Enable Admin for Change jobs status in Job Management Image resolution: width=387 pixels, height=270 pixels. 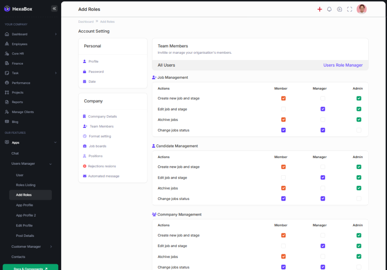click(359, 130)
